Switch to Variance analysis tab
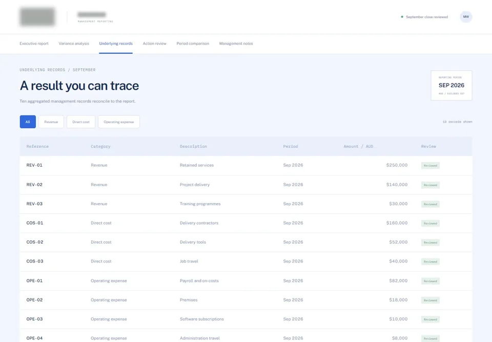This screenshot has height=342, width=492. click(x=74, y=44)
